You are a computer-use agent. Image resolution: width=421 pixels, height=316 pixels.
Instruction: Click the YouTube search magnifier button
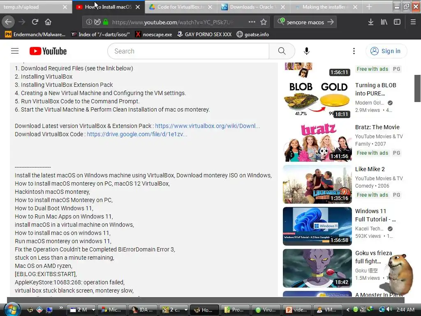point(282,51)
